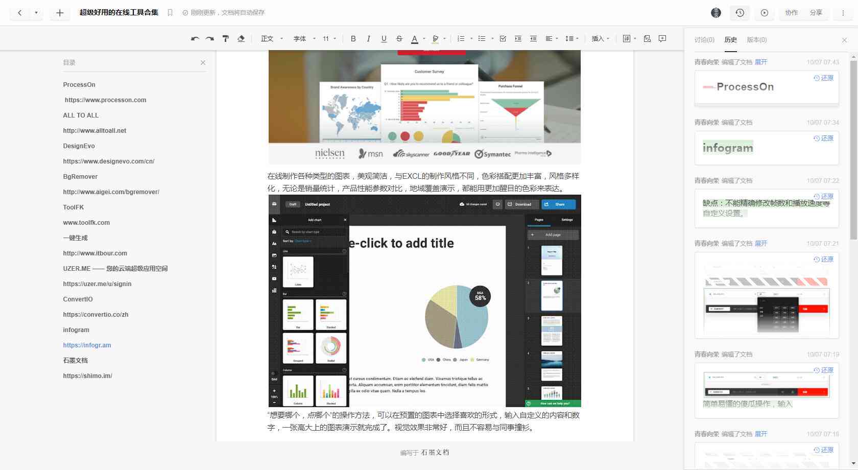This screenshot has height=470, width=858.
Task: Open the 字体 font dropdown
Action: 304,39
